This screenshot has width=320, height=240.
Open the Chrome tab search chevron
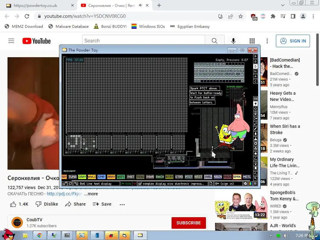282,5
